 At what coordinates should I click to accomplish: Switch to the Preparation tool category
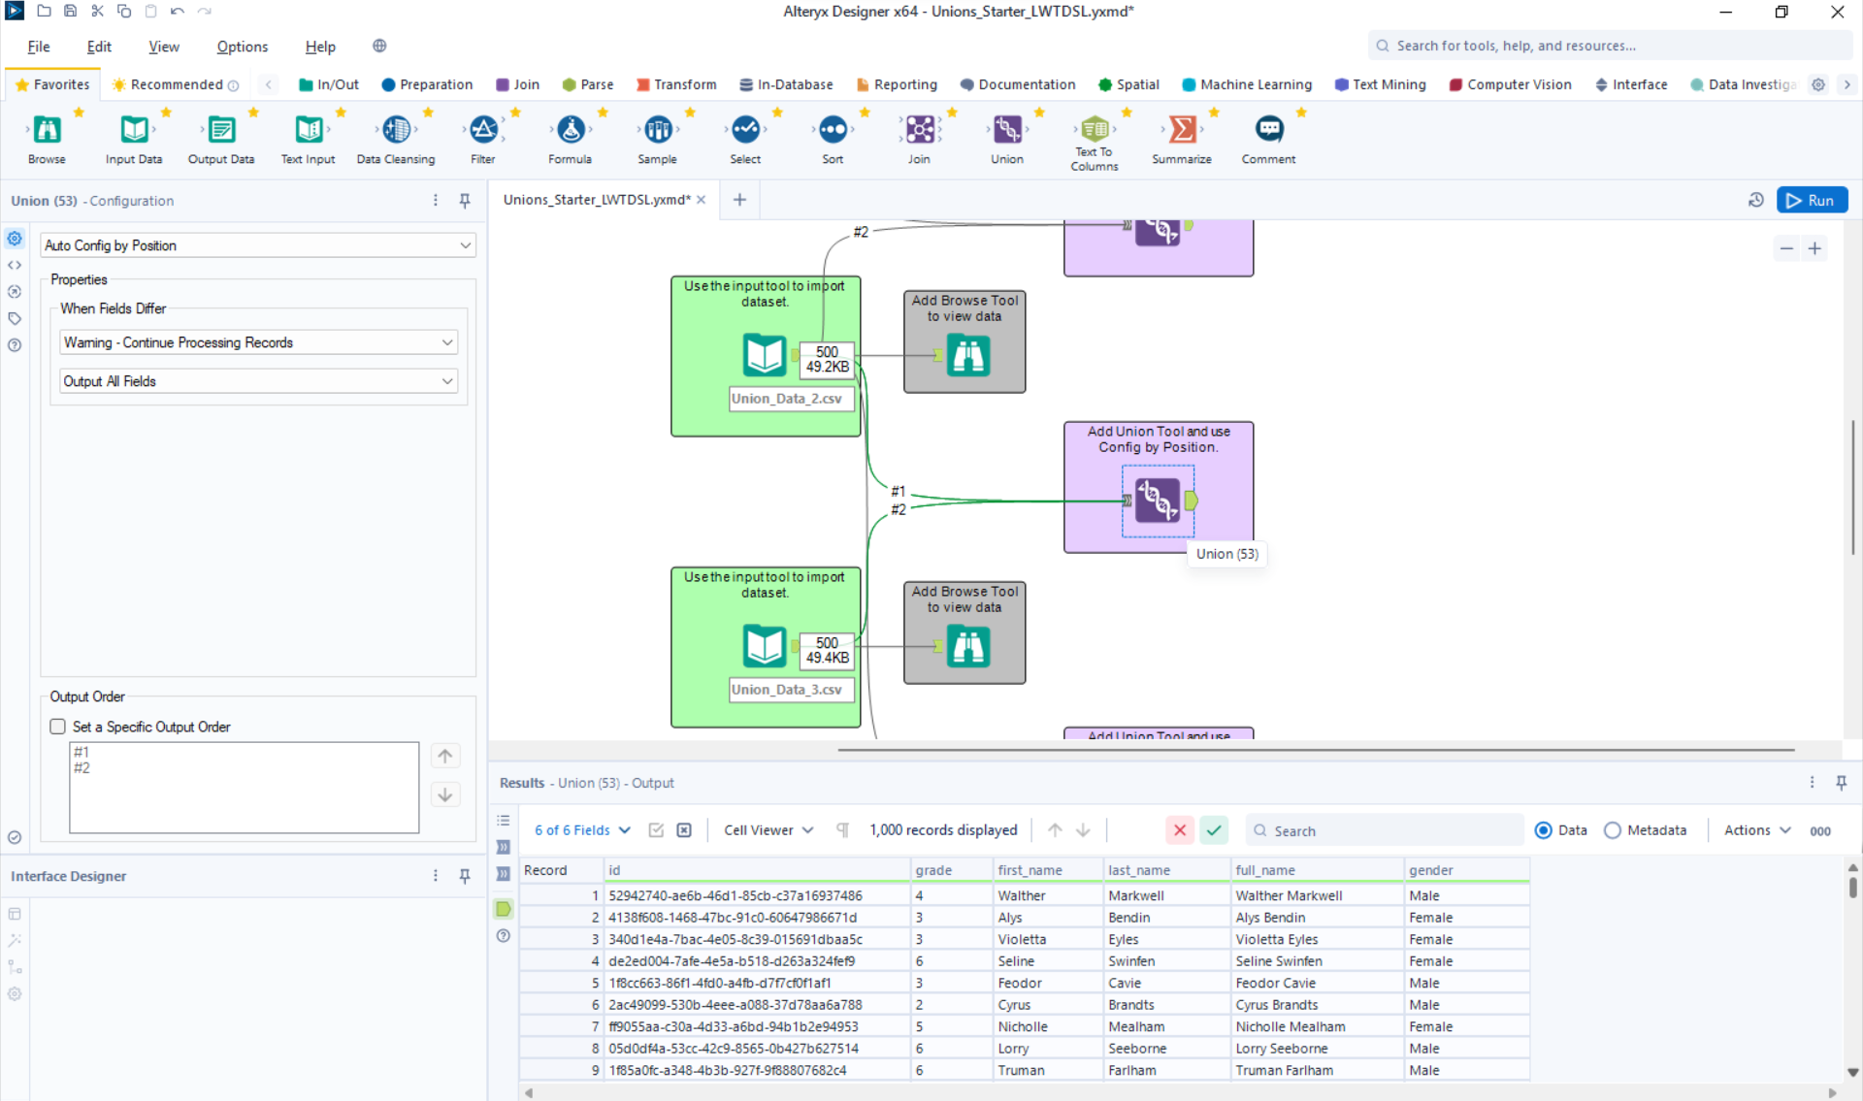pos(427,84)
